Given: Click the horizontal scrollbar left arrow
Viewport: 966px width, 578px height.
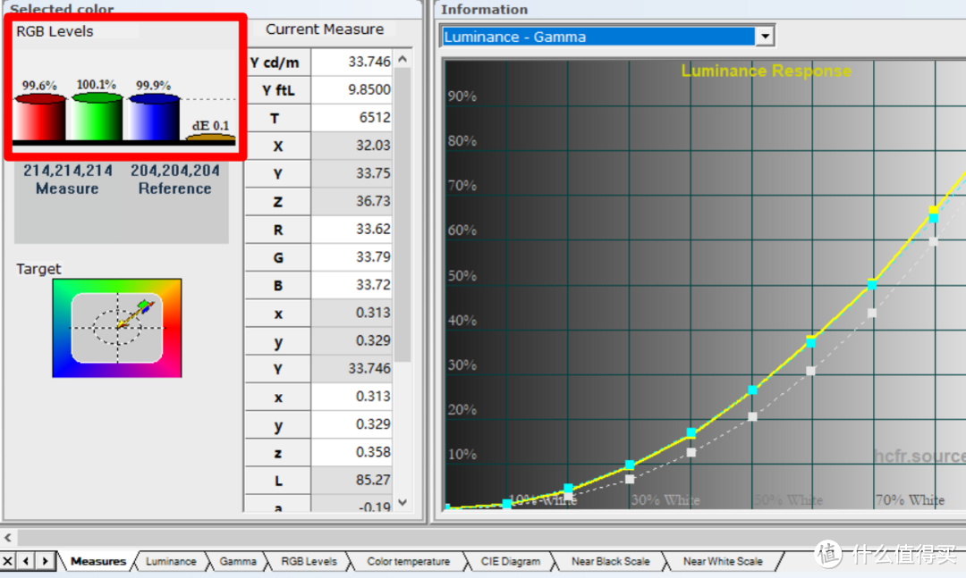Looking at the screenshot, I should coord(8,538).
